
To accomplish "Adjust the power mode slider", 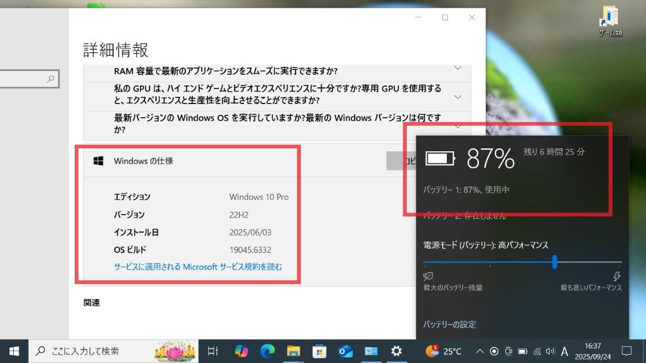I will (554, 262).
